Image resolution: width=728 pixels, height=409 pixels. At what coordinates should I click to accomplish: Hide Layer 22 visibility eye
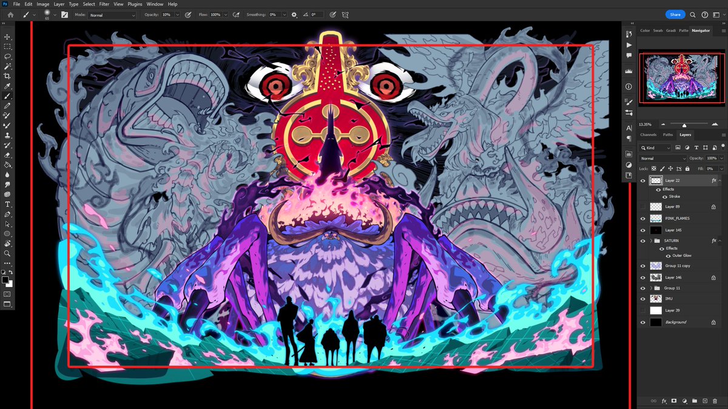tap(643, 181)
